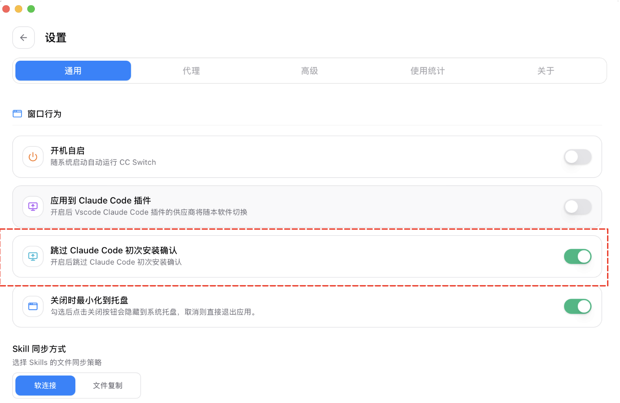
Task: Click the back arrow beside 设置
Action: pos(23,37)
